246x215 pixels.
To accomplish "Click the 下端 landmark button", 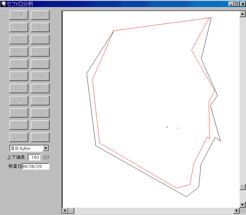I will 40,15.
